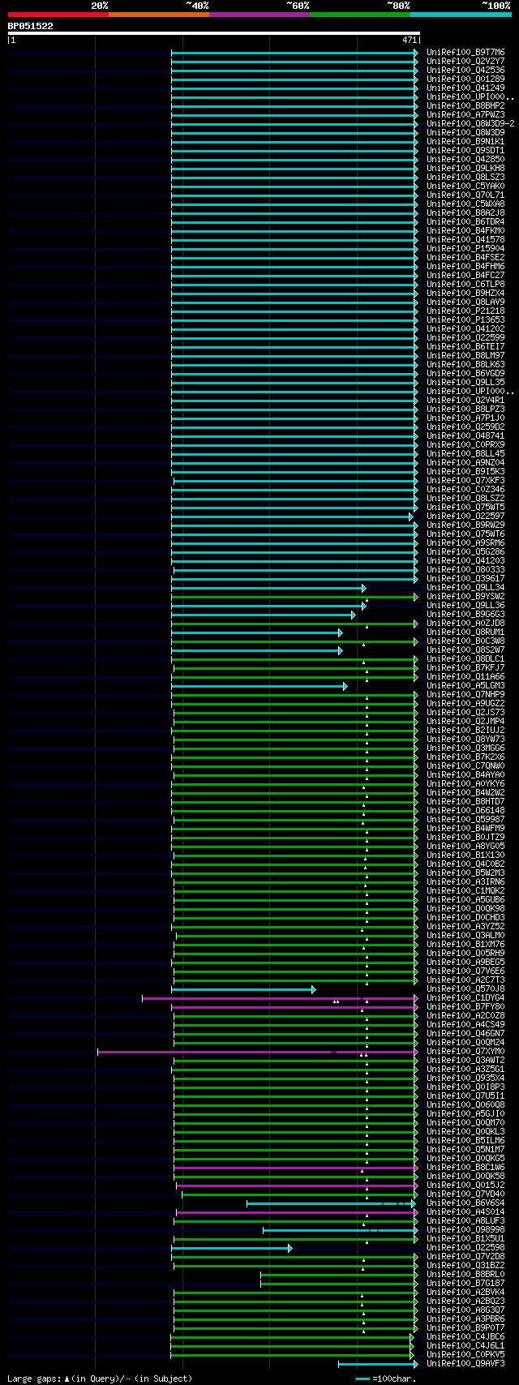Click hit label UniRef100_P21218
The image size is (519, 1385).
465,311
